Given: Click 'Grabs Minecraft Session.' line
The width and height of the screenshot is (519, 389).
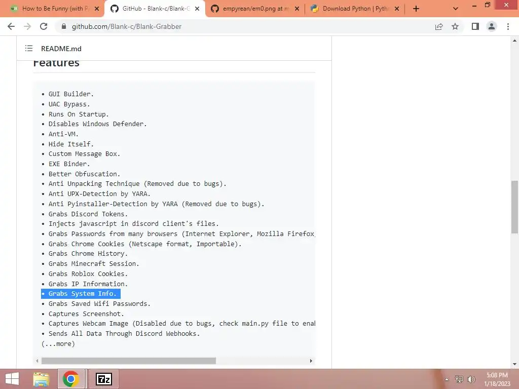Looking at the screenshot, I should [94, 263].
